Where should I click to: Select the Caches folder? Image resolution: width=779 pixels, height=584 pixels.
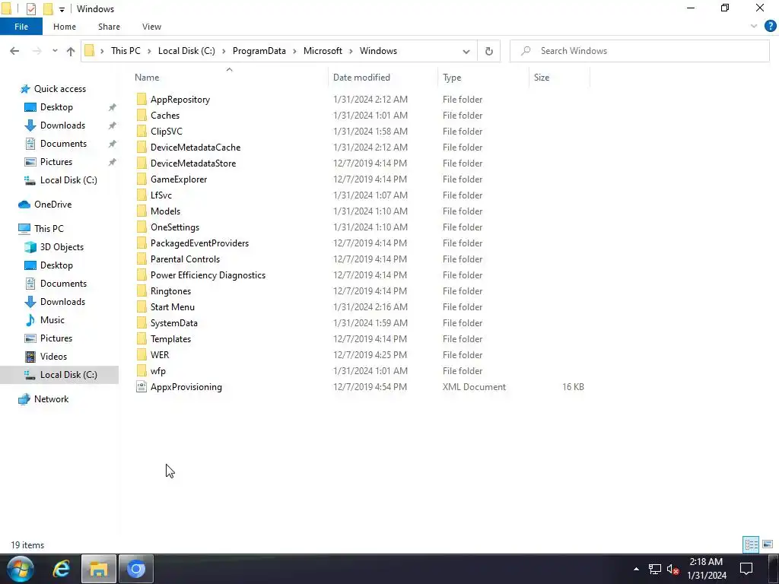tap(165, 116)
